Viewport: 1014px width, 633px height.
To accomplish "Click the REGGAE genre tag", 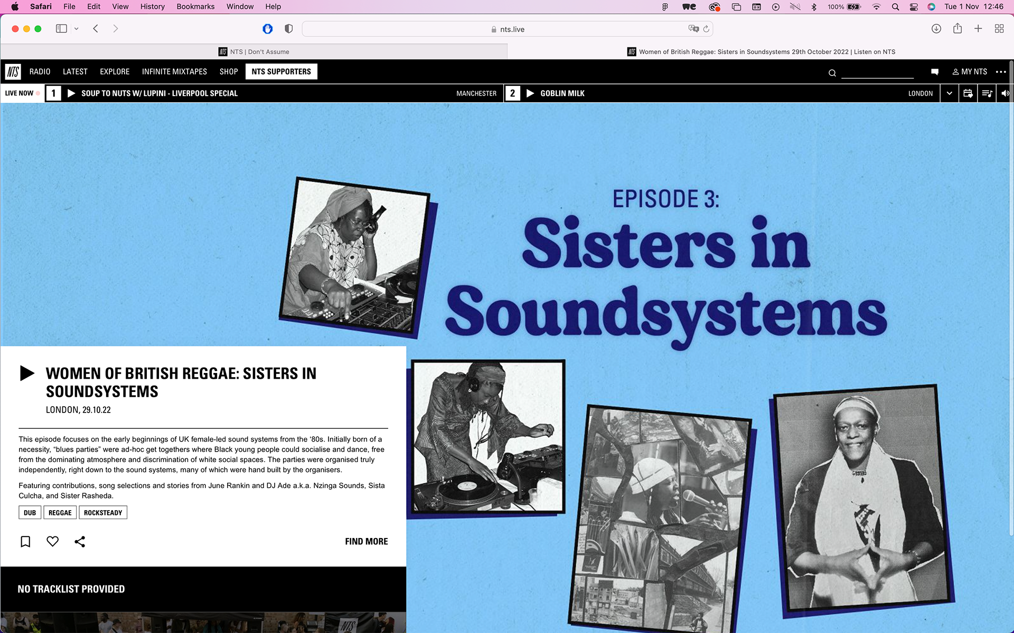I will 60,513.
